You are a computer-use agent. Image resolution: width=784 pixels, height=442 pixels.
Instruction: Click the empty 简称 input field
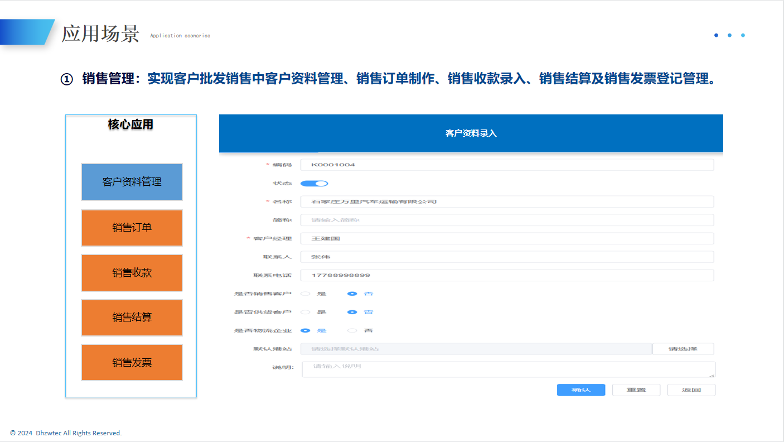click(507, 220)
